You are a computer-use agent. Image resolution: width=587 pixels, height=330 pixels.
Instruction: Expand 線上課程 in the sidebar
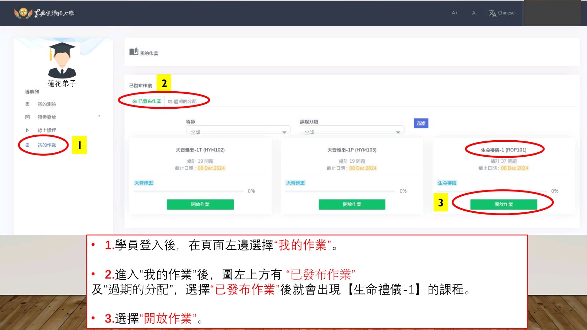click(x=47, y=130)
